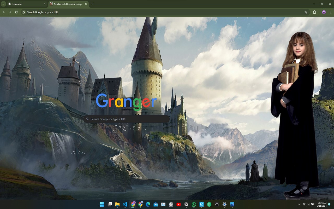This screenshot has height=209, width=334.
Task: Open Notion from the taskbar
Action: 186,204
